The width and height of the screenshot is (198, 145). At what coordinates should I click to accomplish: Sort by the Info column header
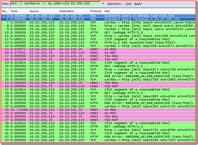coord(149,11)
